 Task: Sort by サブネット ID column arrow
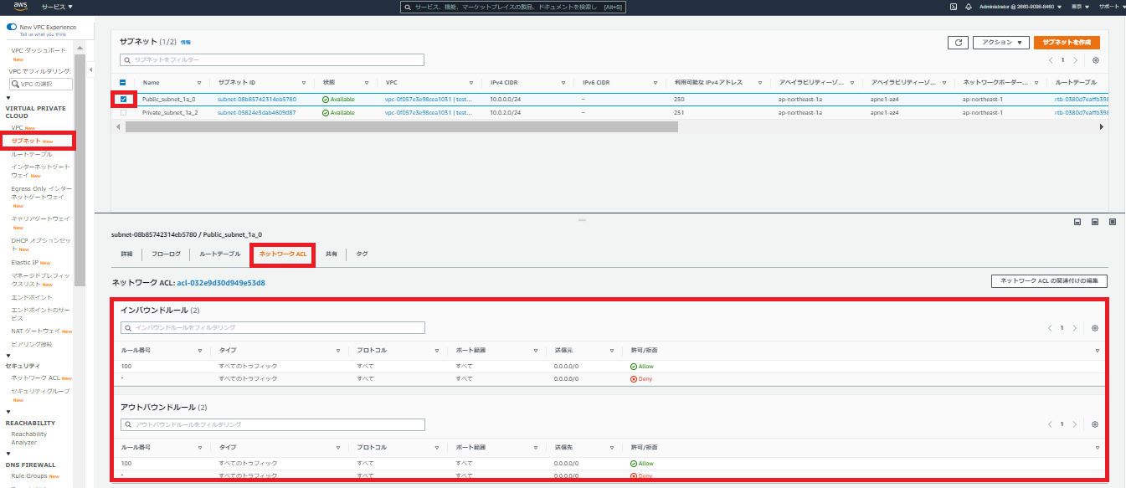pyautogui.click(x=305, y=83)
